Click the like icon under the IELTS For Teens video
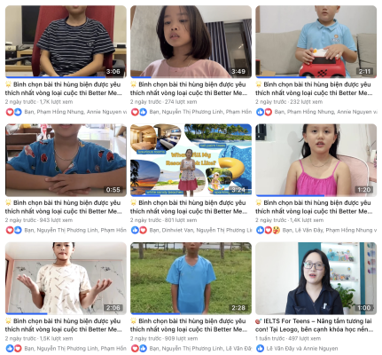 (x=260, y=349)
